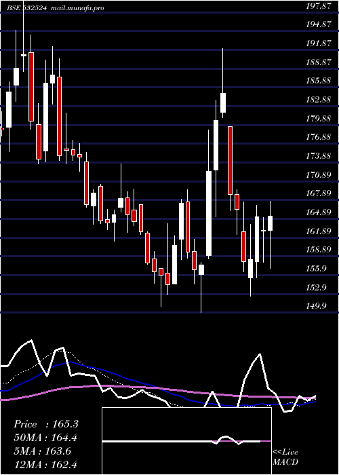Image resolution: width=339 pixels, height=475 pixels.
Task: Click the <<Live MACD label
Action: click(285, 457)
